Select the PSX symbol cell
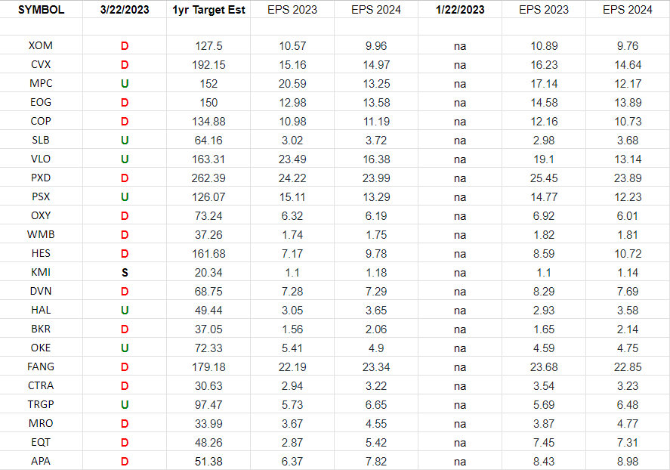 click(x=41, y=196)
